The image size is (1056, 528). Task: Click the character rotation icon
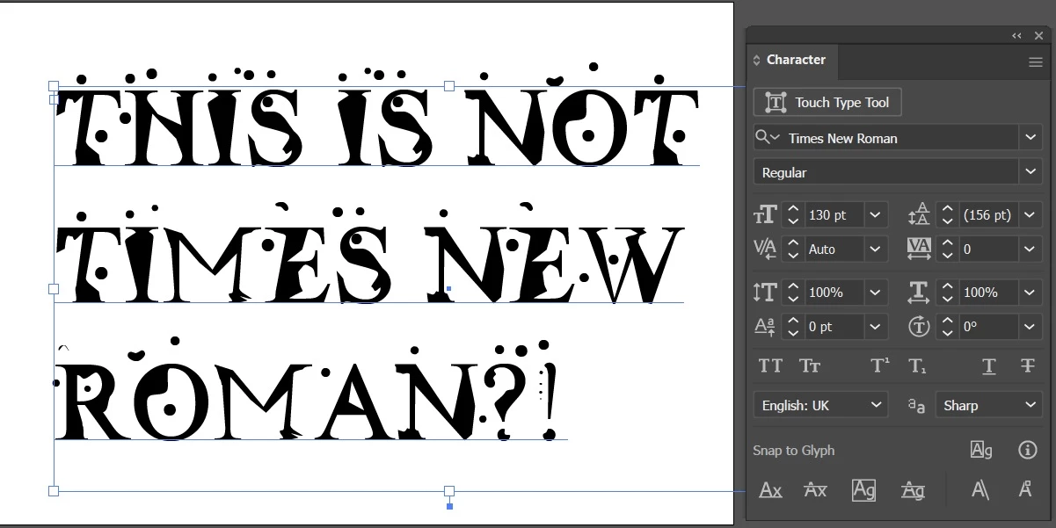tap(919, 326)
